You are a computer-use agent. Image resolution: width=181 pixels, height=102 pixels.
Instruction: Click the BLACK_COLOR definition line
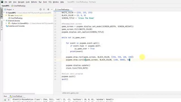74,15
